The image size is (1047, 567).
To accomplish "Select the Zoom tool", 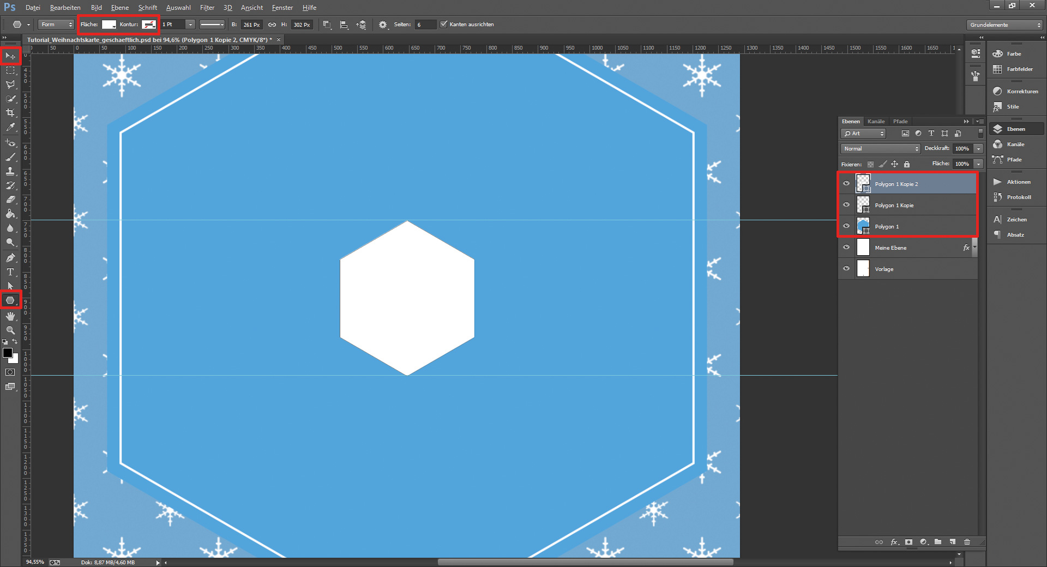I will pyautogui.click(x=10, y=330).
